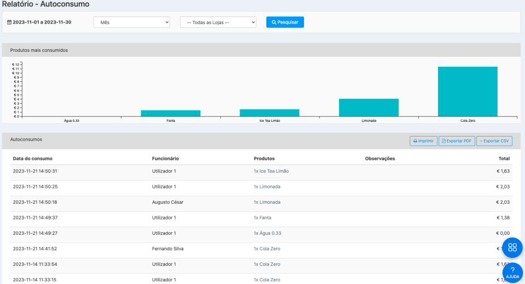Click the Total column header
The width and height of the screenshot is (525, 284).
(504, 158)
